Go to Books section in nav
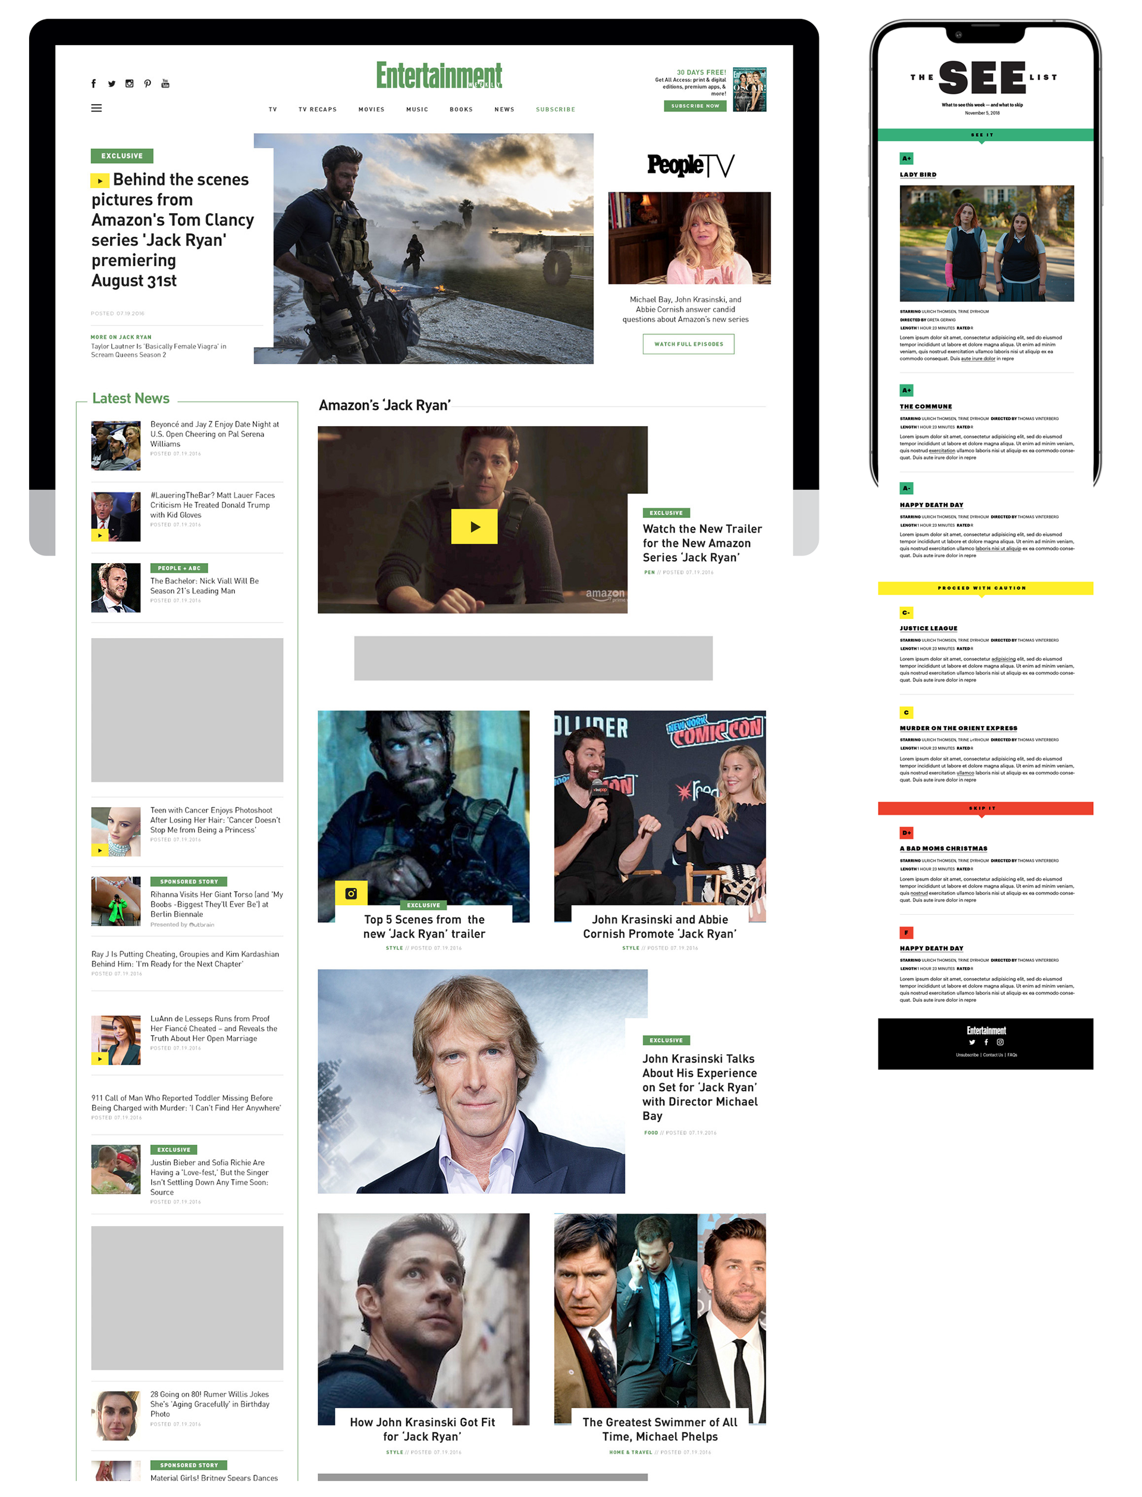This screenshot has height=1497, width=1142. [x=461, y=110]
